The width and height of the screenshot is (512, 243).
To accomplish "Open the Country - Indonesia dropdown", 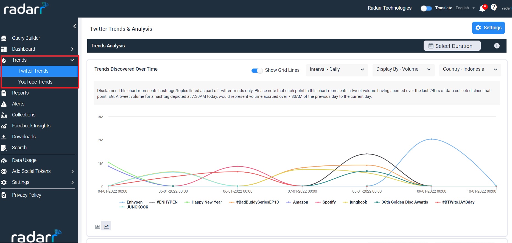I will [470, 70].
